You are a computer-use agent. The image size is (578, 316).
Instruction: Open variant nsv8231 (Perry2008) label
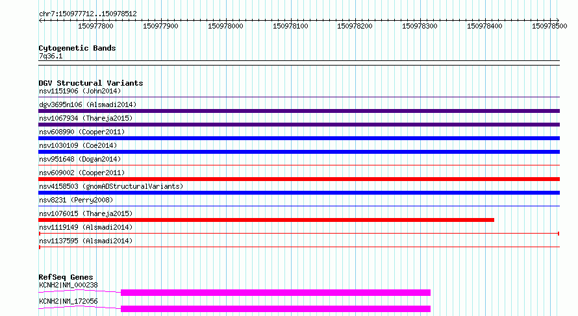coord(76,200)
